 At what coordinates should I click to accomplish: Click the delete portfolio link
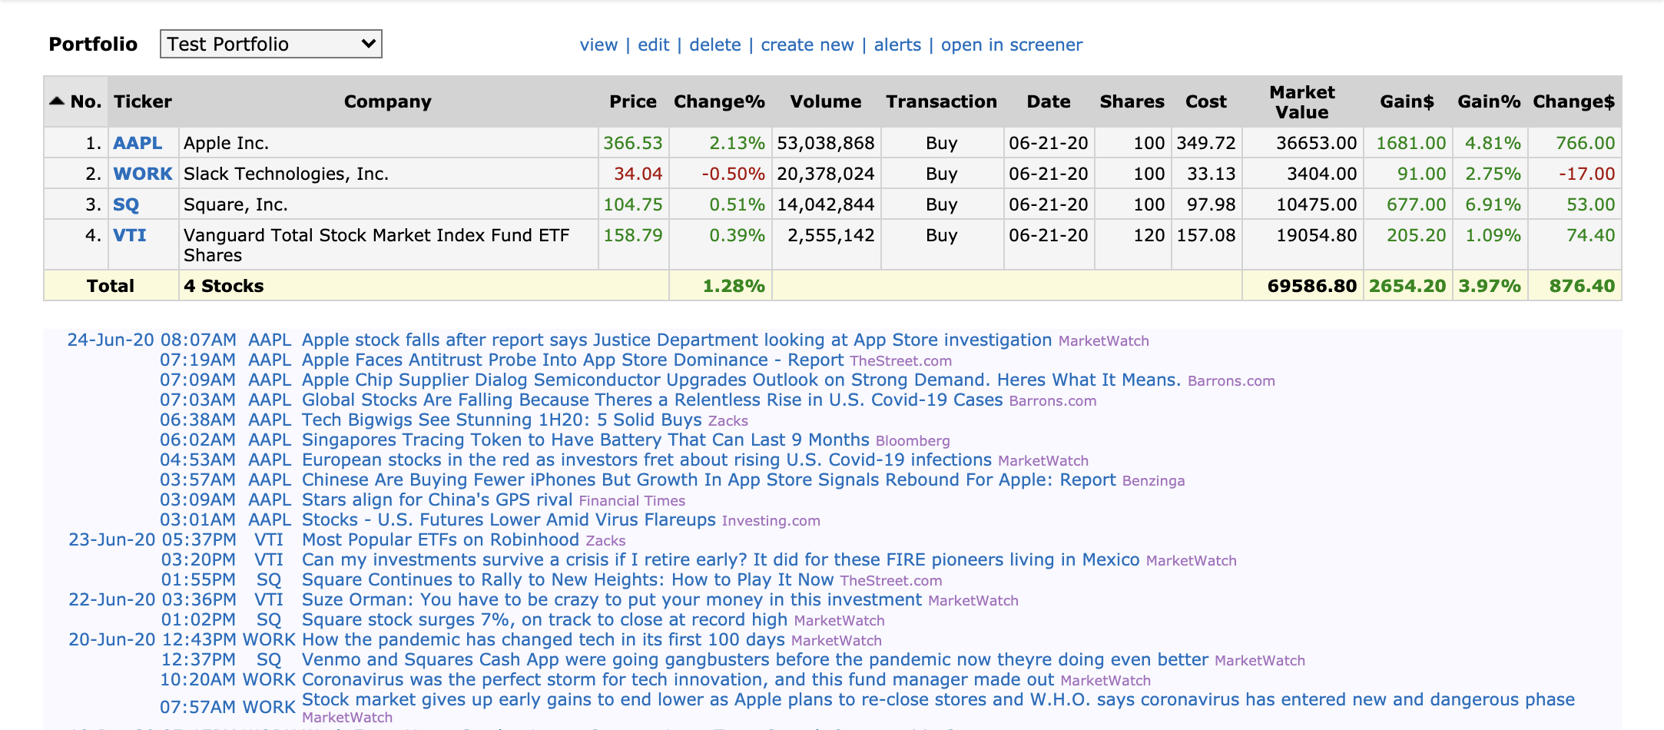tap(714, 45)
